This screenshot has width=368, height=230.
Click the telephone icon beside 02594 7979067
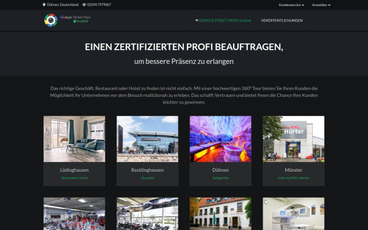coord(84,5)
